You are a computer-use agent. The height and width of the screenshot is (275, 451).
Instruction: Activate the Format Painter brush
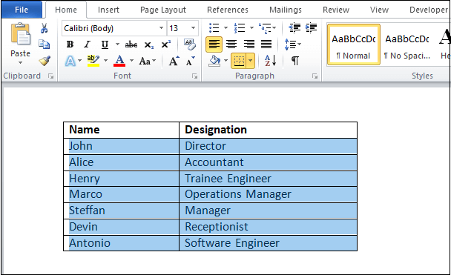coord(45,61)
